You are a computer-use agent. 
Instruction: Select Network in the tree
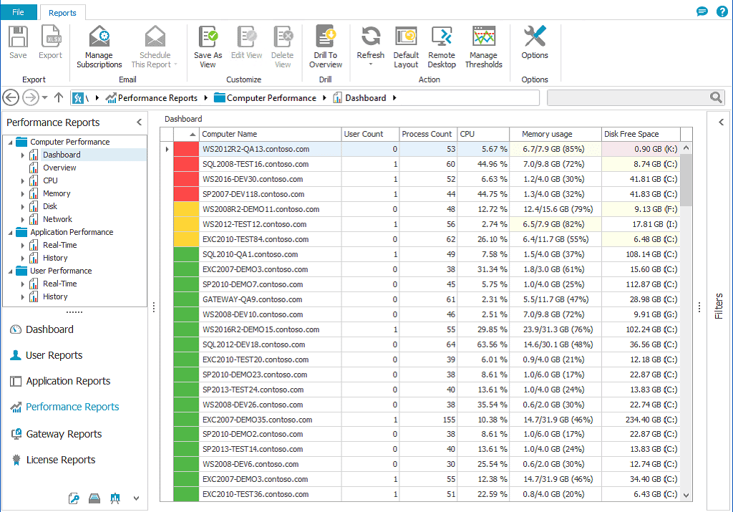[57, 219]
